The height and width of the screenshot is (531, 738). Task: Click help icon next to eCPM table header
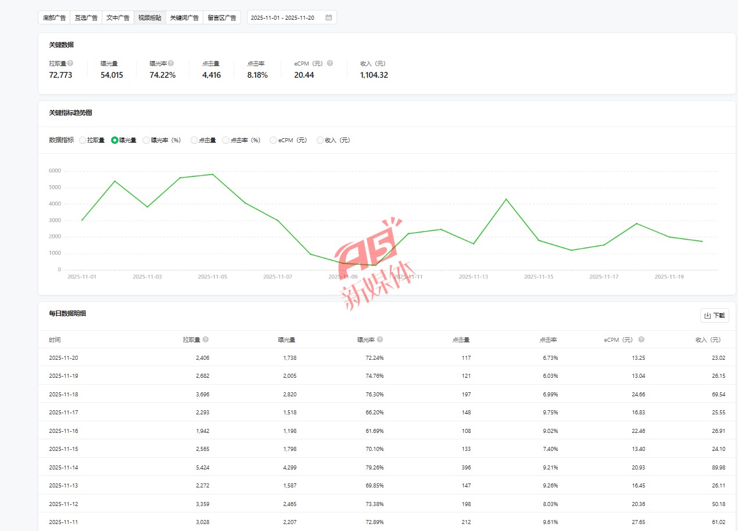642,339
